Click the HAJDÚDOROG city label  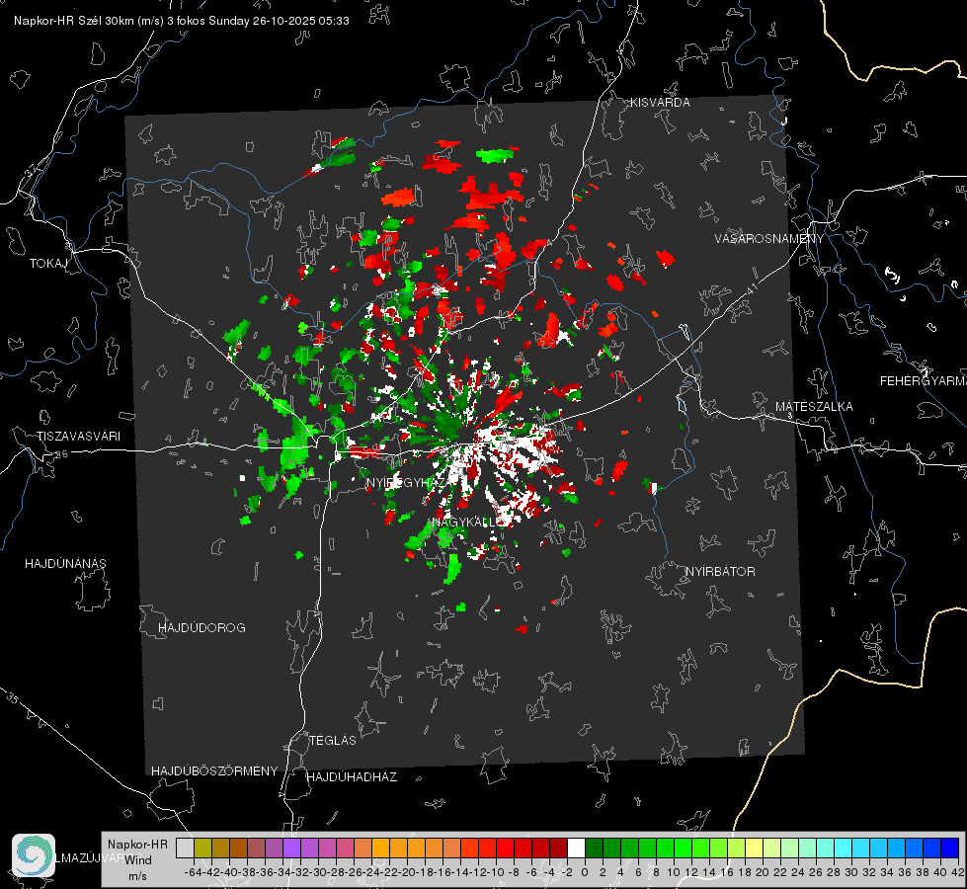(x=201, y=628)
